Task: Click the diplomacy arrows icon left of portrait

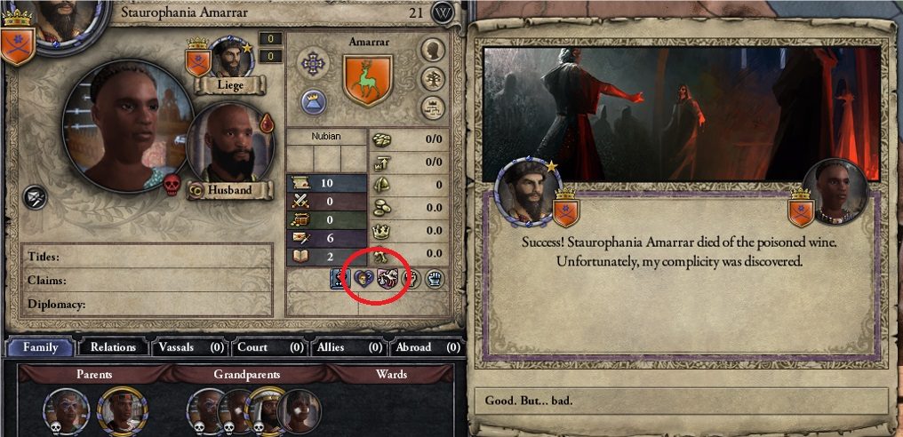Action: coord(34,197)
